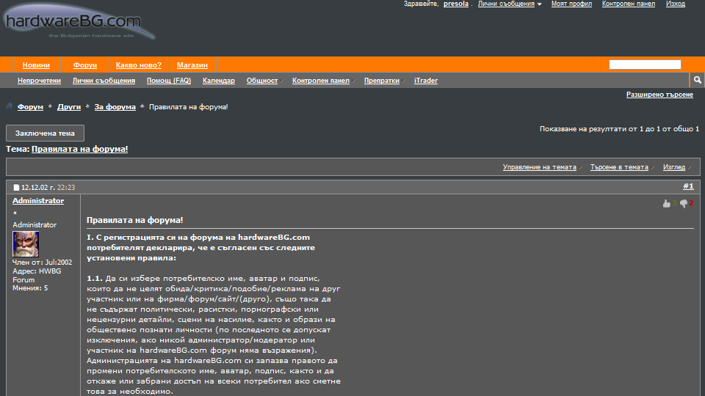The width and height of the screenshot is (705, 396).
Task: Switch to the Новини tab
Action: click(36, 65)
